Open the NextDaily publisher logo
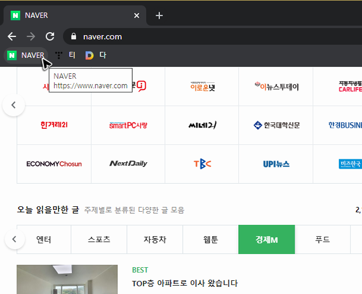The height and width of the screenshot is (294, 362). [128, 164]
